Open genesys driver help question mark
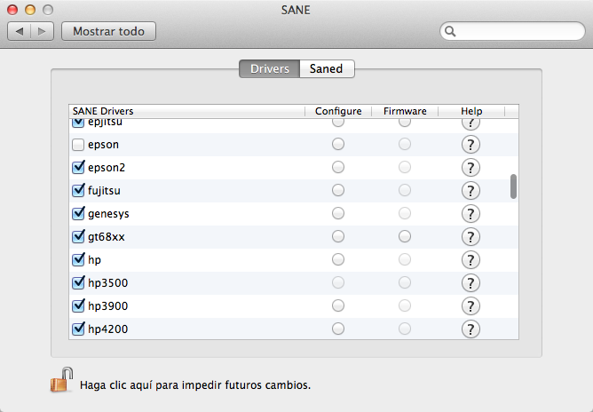This screenshot has width=593, height=412. [470, 213]
